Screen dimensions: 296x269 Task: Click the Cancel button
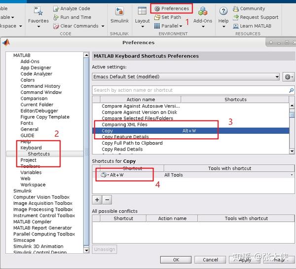(x=210, y=260)
